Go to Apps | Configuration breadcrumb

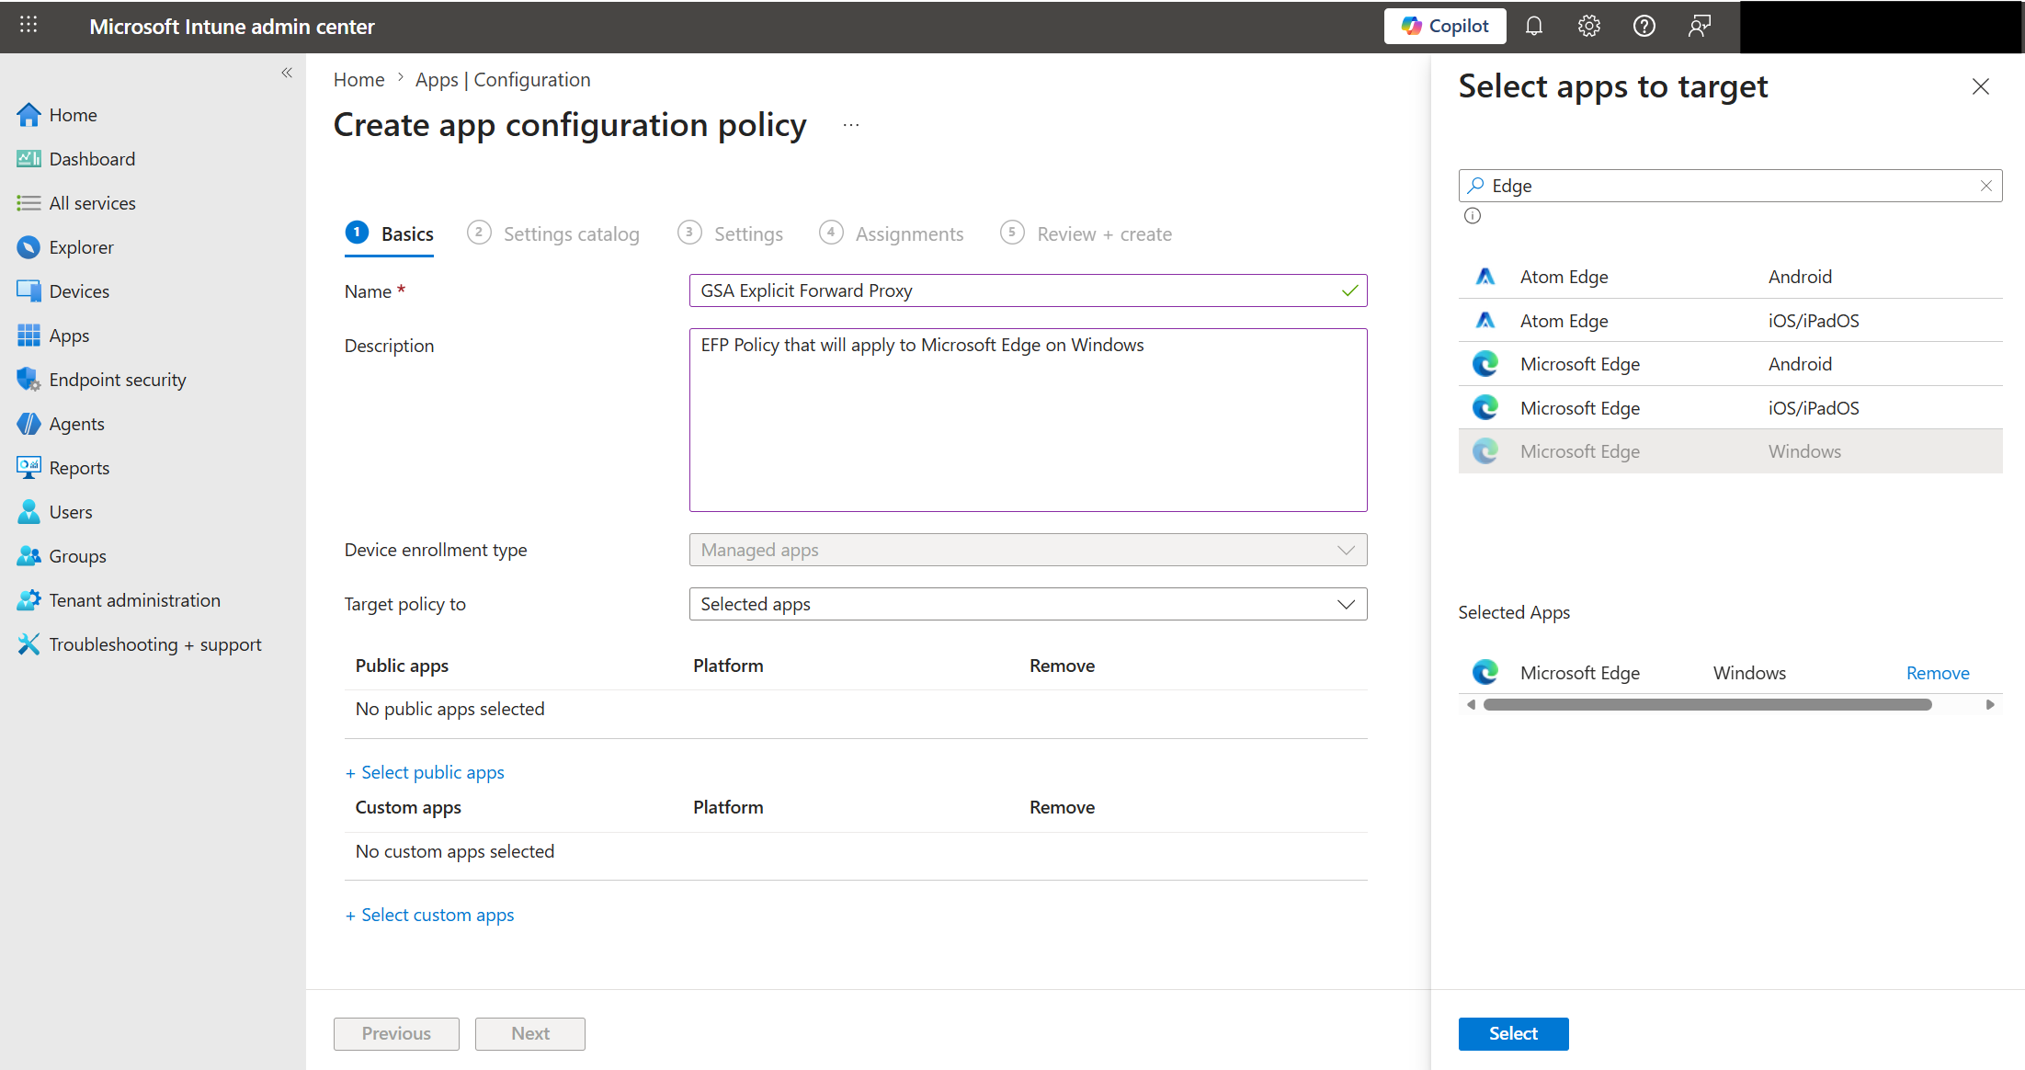(x=503, y=80)
